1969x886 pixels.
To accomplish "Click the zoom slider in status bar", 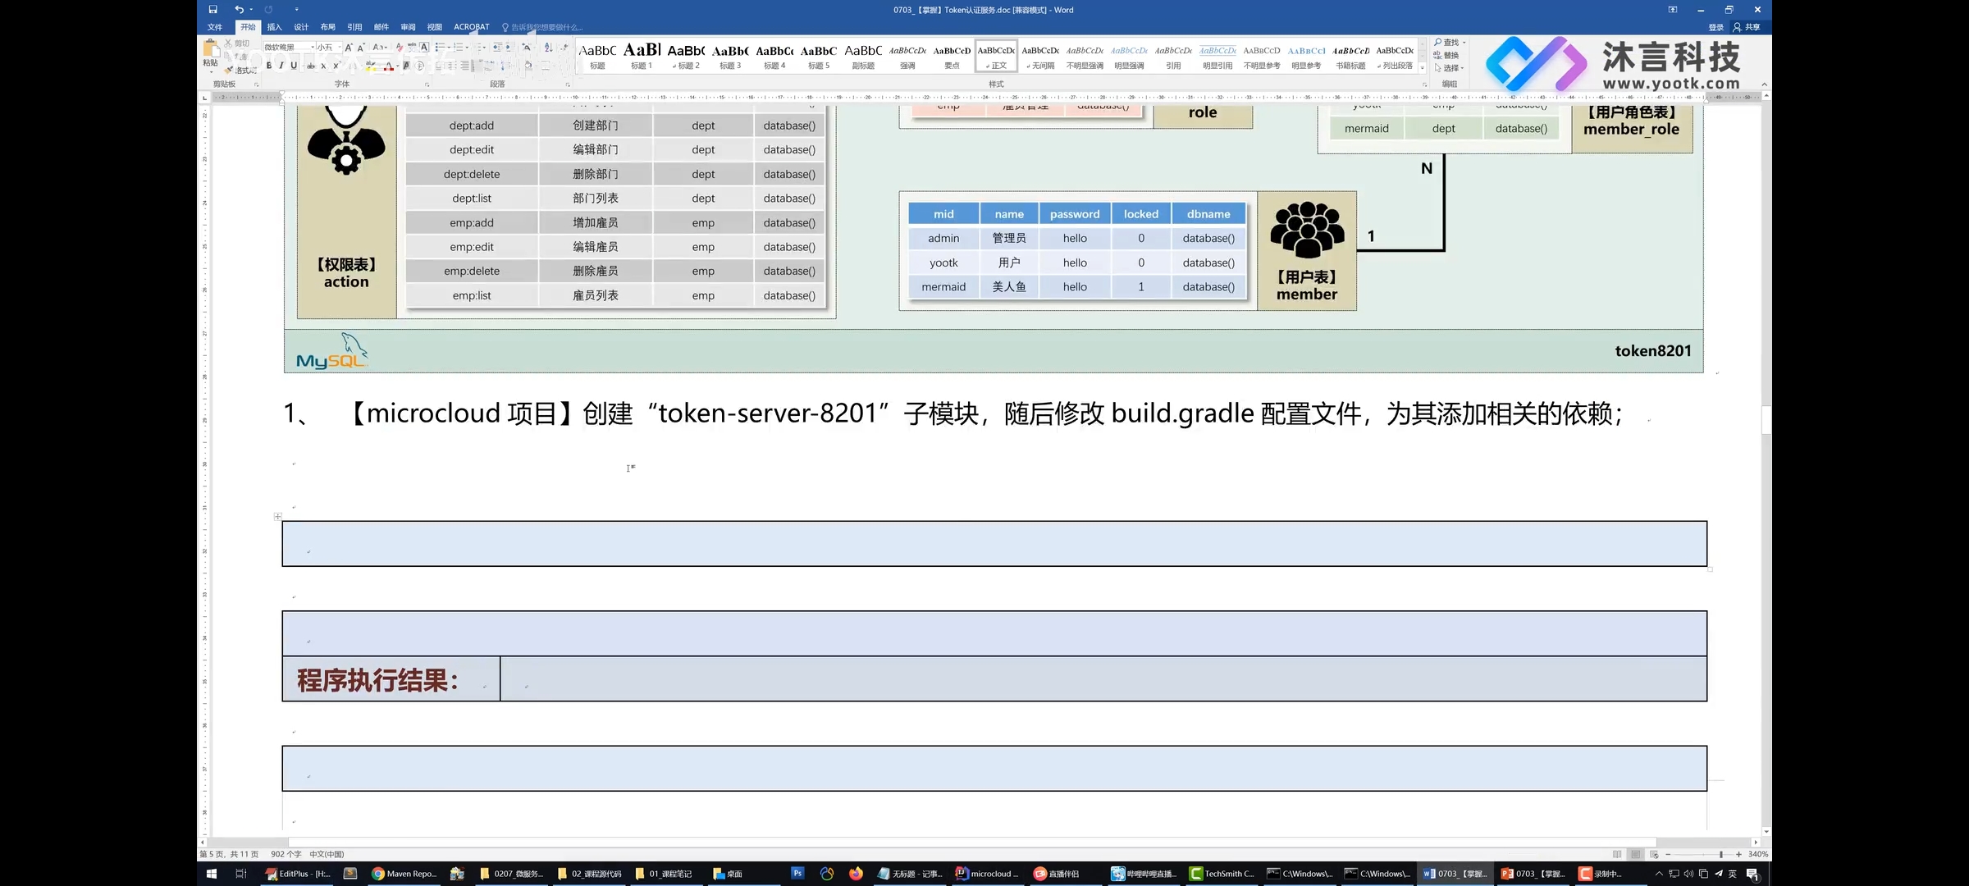I will (1721, 854).
